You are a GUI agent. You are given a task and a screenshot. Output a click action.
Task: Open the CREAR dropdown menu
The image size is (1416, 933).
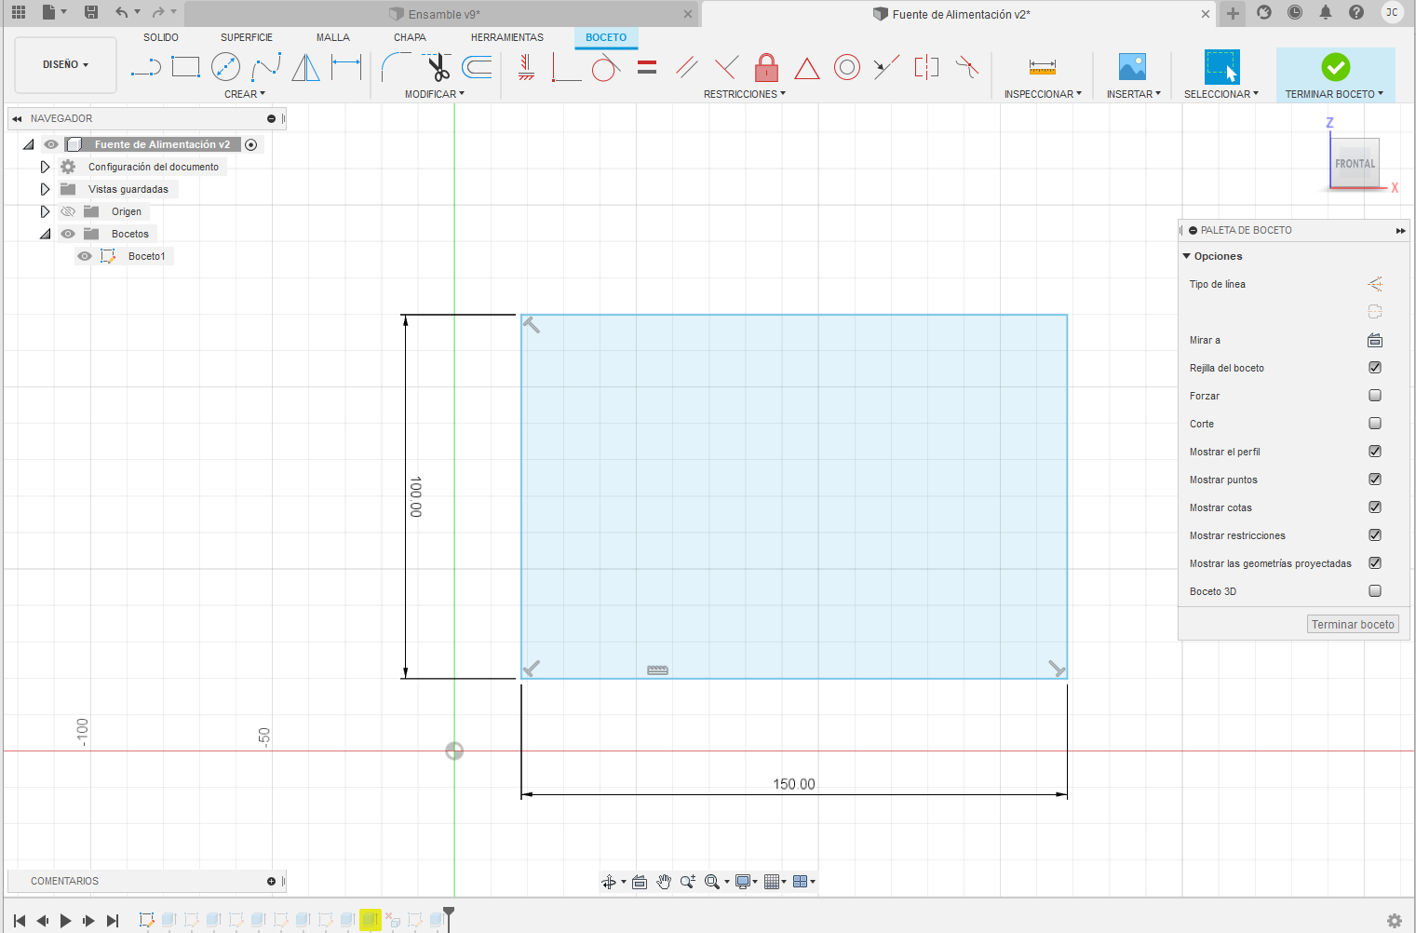coord(245,94)
